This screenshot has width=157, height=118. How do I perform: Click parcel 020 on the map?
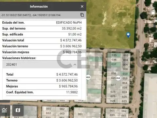124,97
